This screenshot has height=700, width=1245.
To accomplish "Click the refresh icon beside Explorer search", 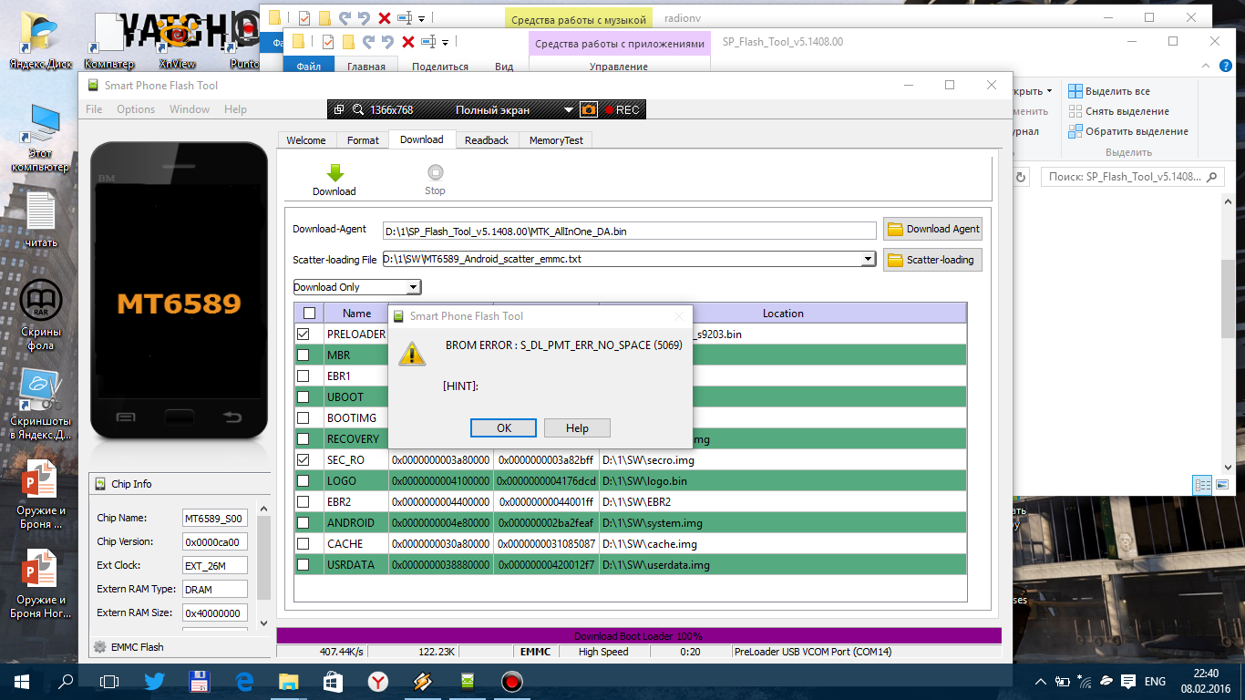I will tap(1022, 178).
